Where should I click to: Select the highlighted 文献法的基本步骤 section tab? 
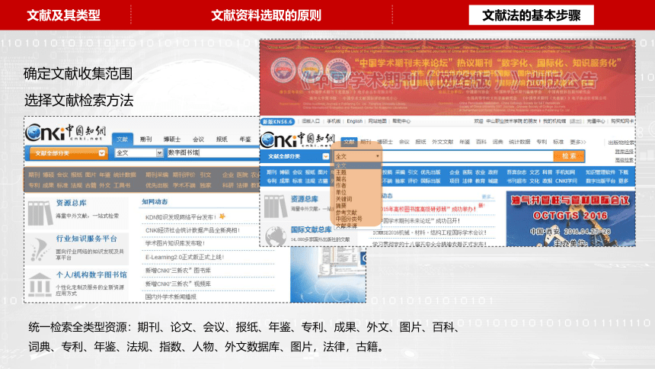coord(531,15)
